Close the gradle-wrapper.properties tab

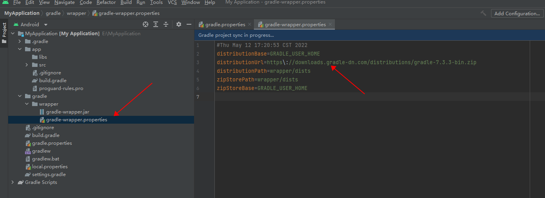330,24
